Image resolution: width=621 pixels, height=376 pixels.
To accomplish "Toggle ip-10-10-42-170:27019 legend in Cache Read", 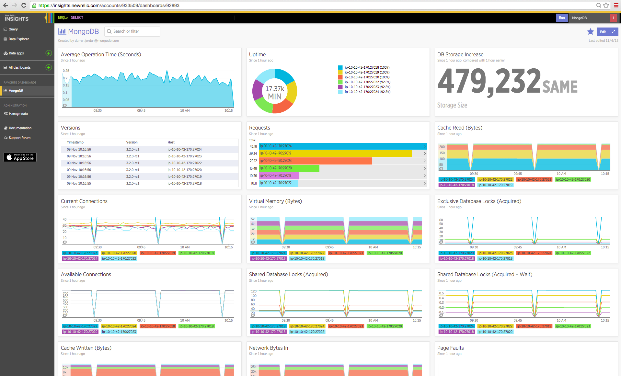I will (x=496, y=185).
